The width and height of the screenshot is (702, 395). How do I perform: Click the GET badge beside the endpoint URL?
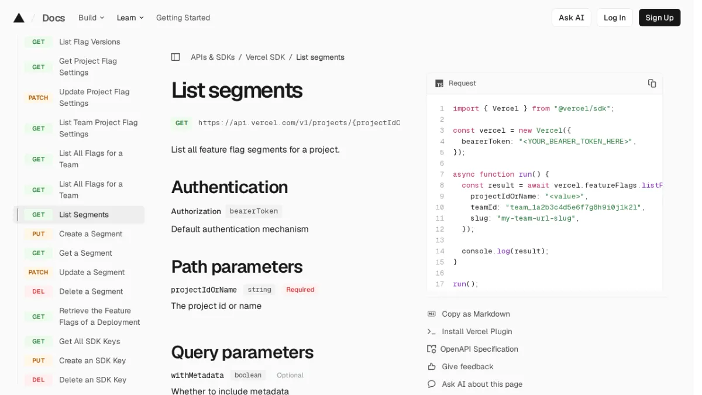[182, 123]
